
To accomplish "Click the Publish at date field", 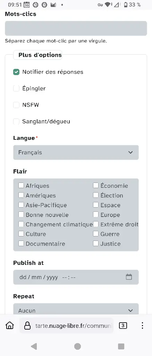I will pyautogui.click(x=76, y=277).
